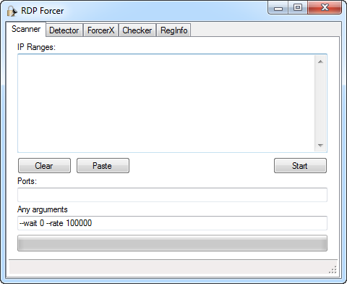
Task: Switch to the Scanner tab
Action: [x=26, y=29]
